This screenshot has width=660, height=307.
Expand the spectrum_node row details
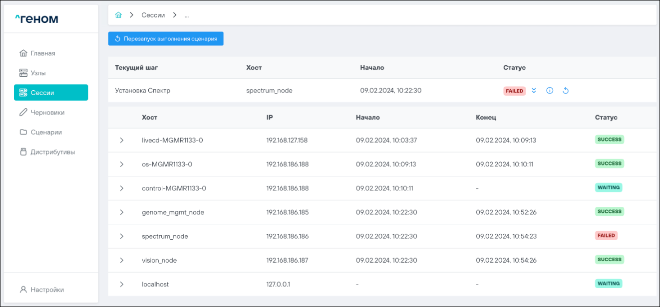[122, 236]
